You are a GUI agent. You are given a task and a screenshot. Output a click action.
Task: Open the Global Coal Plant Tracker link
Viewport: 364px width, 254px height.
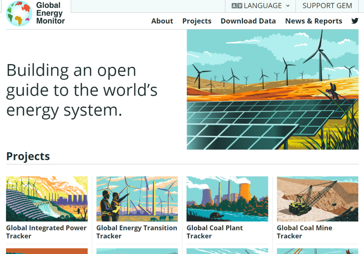coord(215,232)
